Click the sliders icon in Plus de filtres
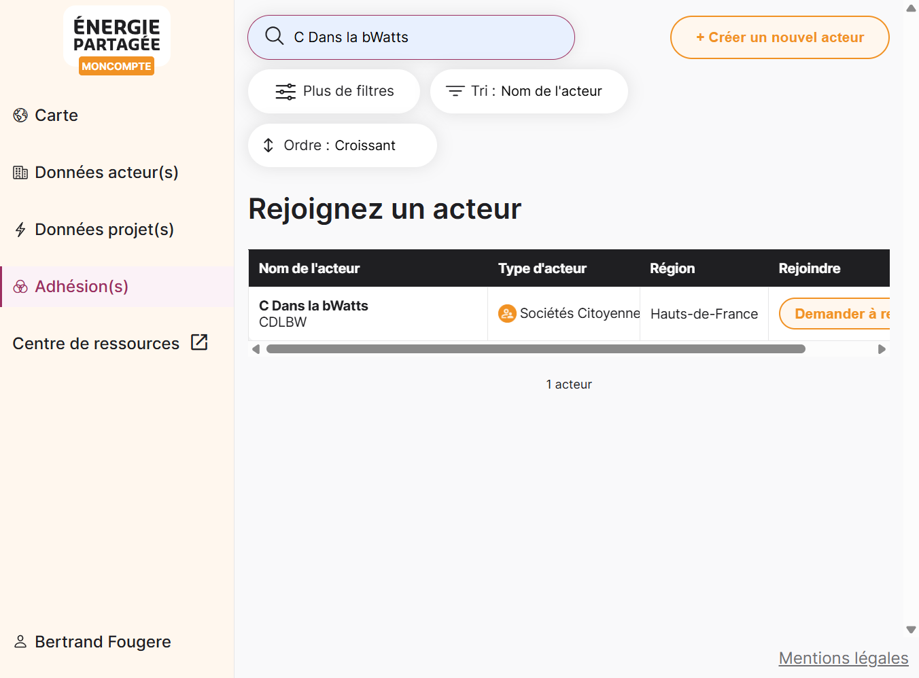 coord(285,91)
